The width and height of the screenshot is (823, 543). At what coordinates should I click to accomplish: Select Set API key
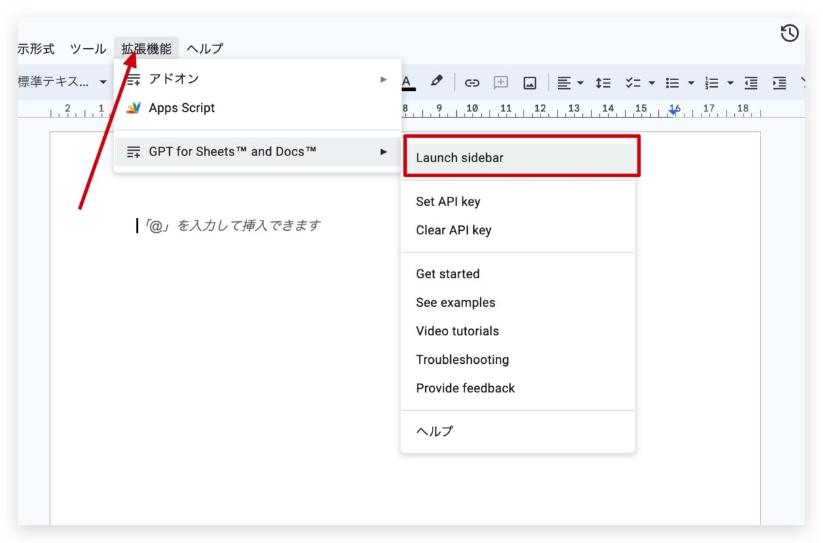click(x=517, y=202)
